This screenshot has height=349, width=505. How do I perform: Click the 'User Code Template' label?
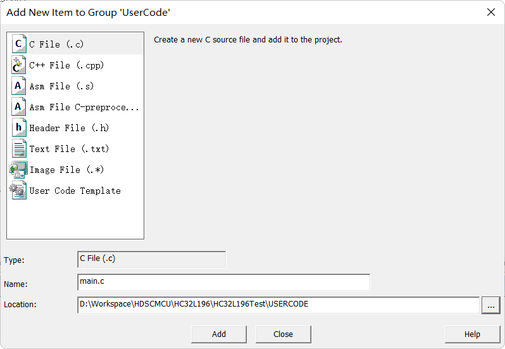coord(75,191)
